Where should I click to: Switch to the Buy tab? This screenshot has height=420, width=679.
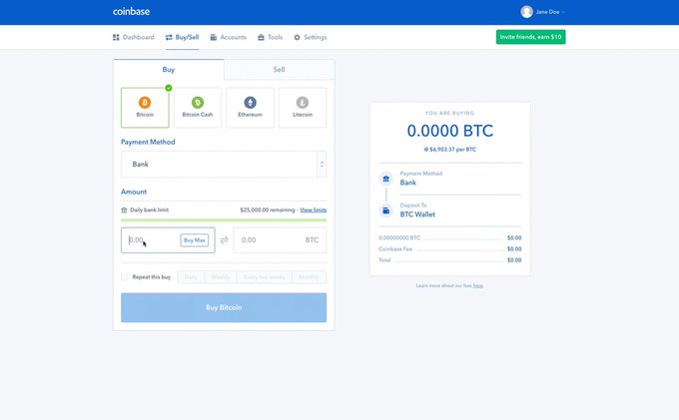[x=169, y=69]
